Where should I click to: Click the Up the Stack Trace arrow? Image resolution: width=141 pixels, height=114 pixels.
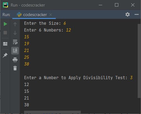coord(15,24)
